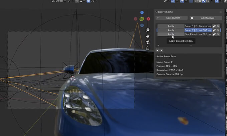The height and width of the screenshot is (136, 227).
Task: Move preset down with the down arrow
Action: coord(162,50)
